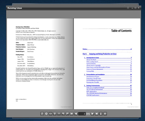
Task: Open the About This Book link
Action: click(x=109, y=60)
